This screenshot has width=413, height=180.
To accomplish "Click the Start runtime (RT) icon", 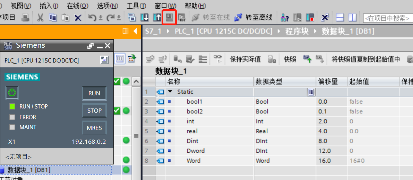I will pos(181,18).
